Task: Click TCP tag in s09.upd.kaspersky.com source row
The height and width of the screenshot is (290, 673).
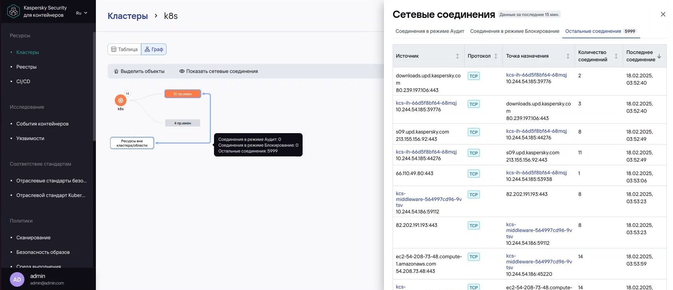Action: 474,132
